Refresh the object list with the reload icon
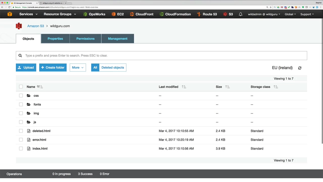This screenshot has height=182, width=323. click(x=300, y=68)
